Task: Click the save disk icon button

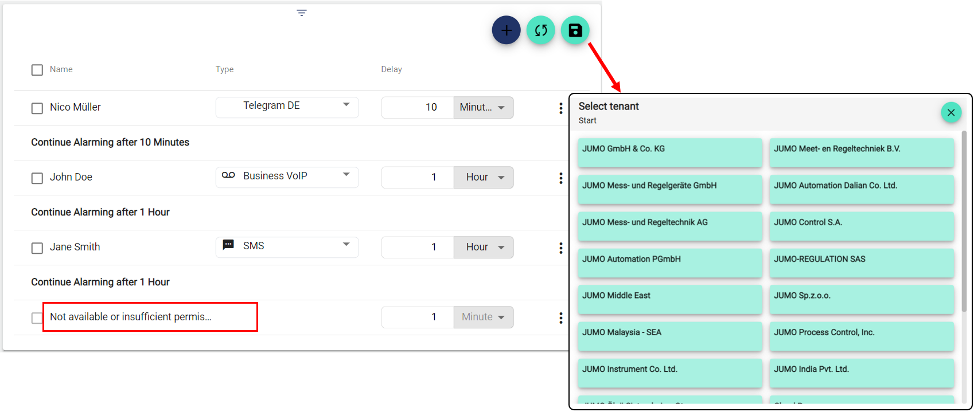Action: coord(575,30)
